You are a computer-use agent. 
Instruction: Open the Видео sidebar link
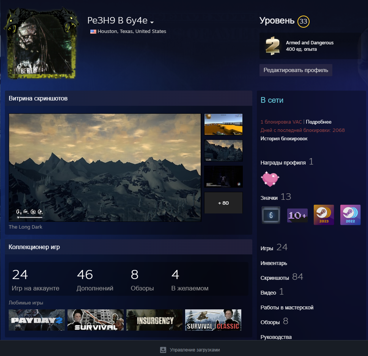pyautogui.click(x=272, y=292)
